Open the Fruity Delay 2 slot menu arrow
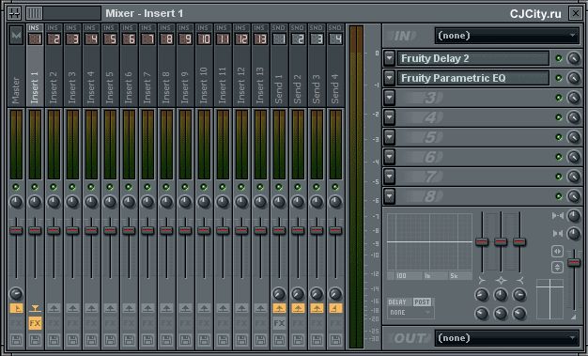This screenshot has width=588, height=356. pyautogui.click(x=389, y=58)
